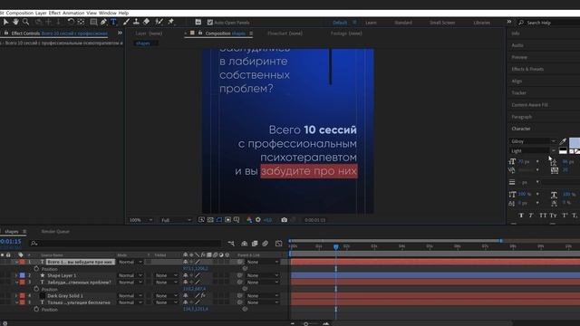Select the Roto Brush tool
580x326 pixels.
pos(159,22)
